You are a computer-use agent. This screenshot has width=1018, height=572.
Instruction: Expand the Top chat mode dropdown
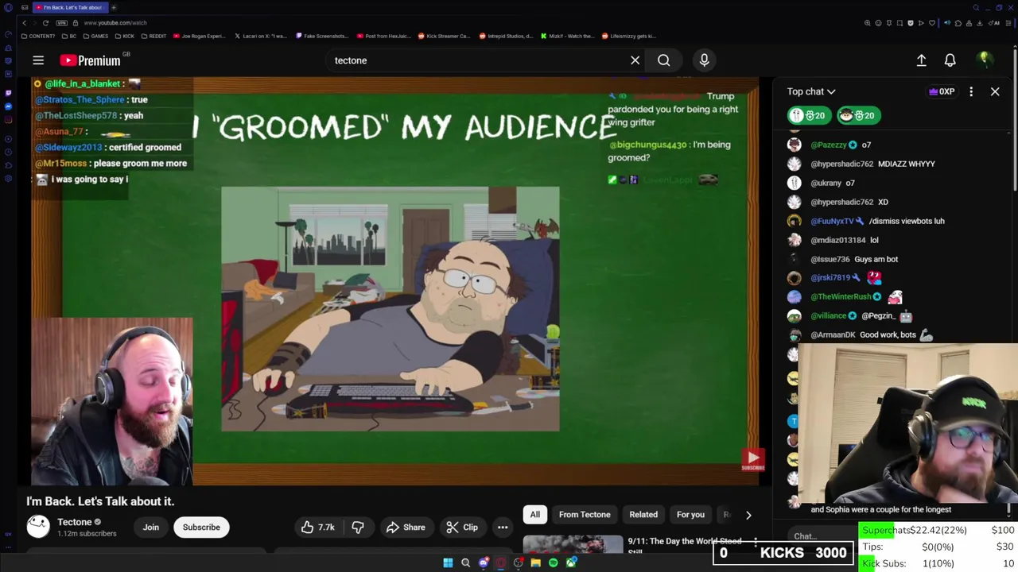tap(811, 91)
